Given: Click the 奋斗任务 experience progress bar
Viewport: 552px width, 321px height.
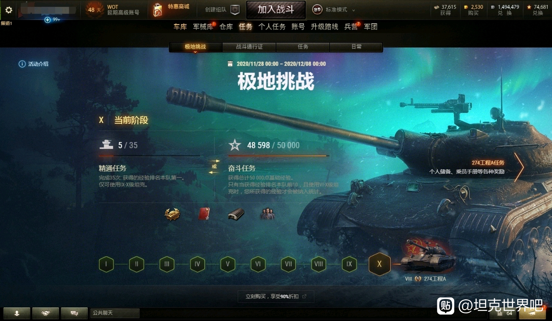Looking at the screenshot, I should tap(279, 156).
